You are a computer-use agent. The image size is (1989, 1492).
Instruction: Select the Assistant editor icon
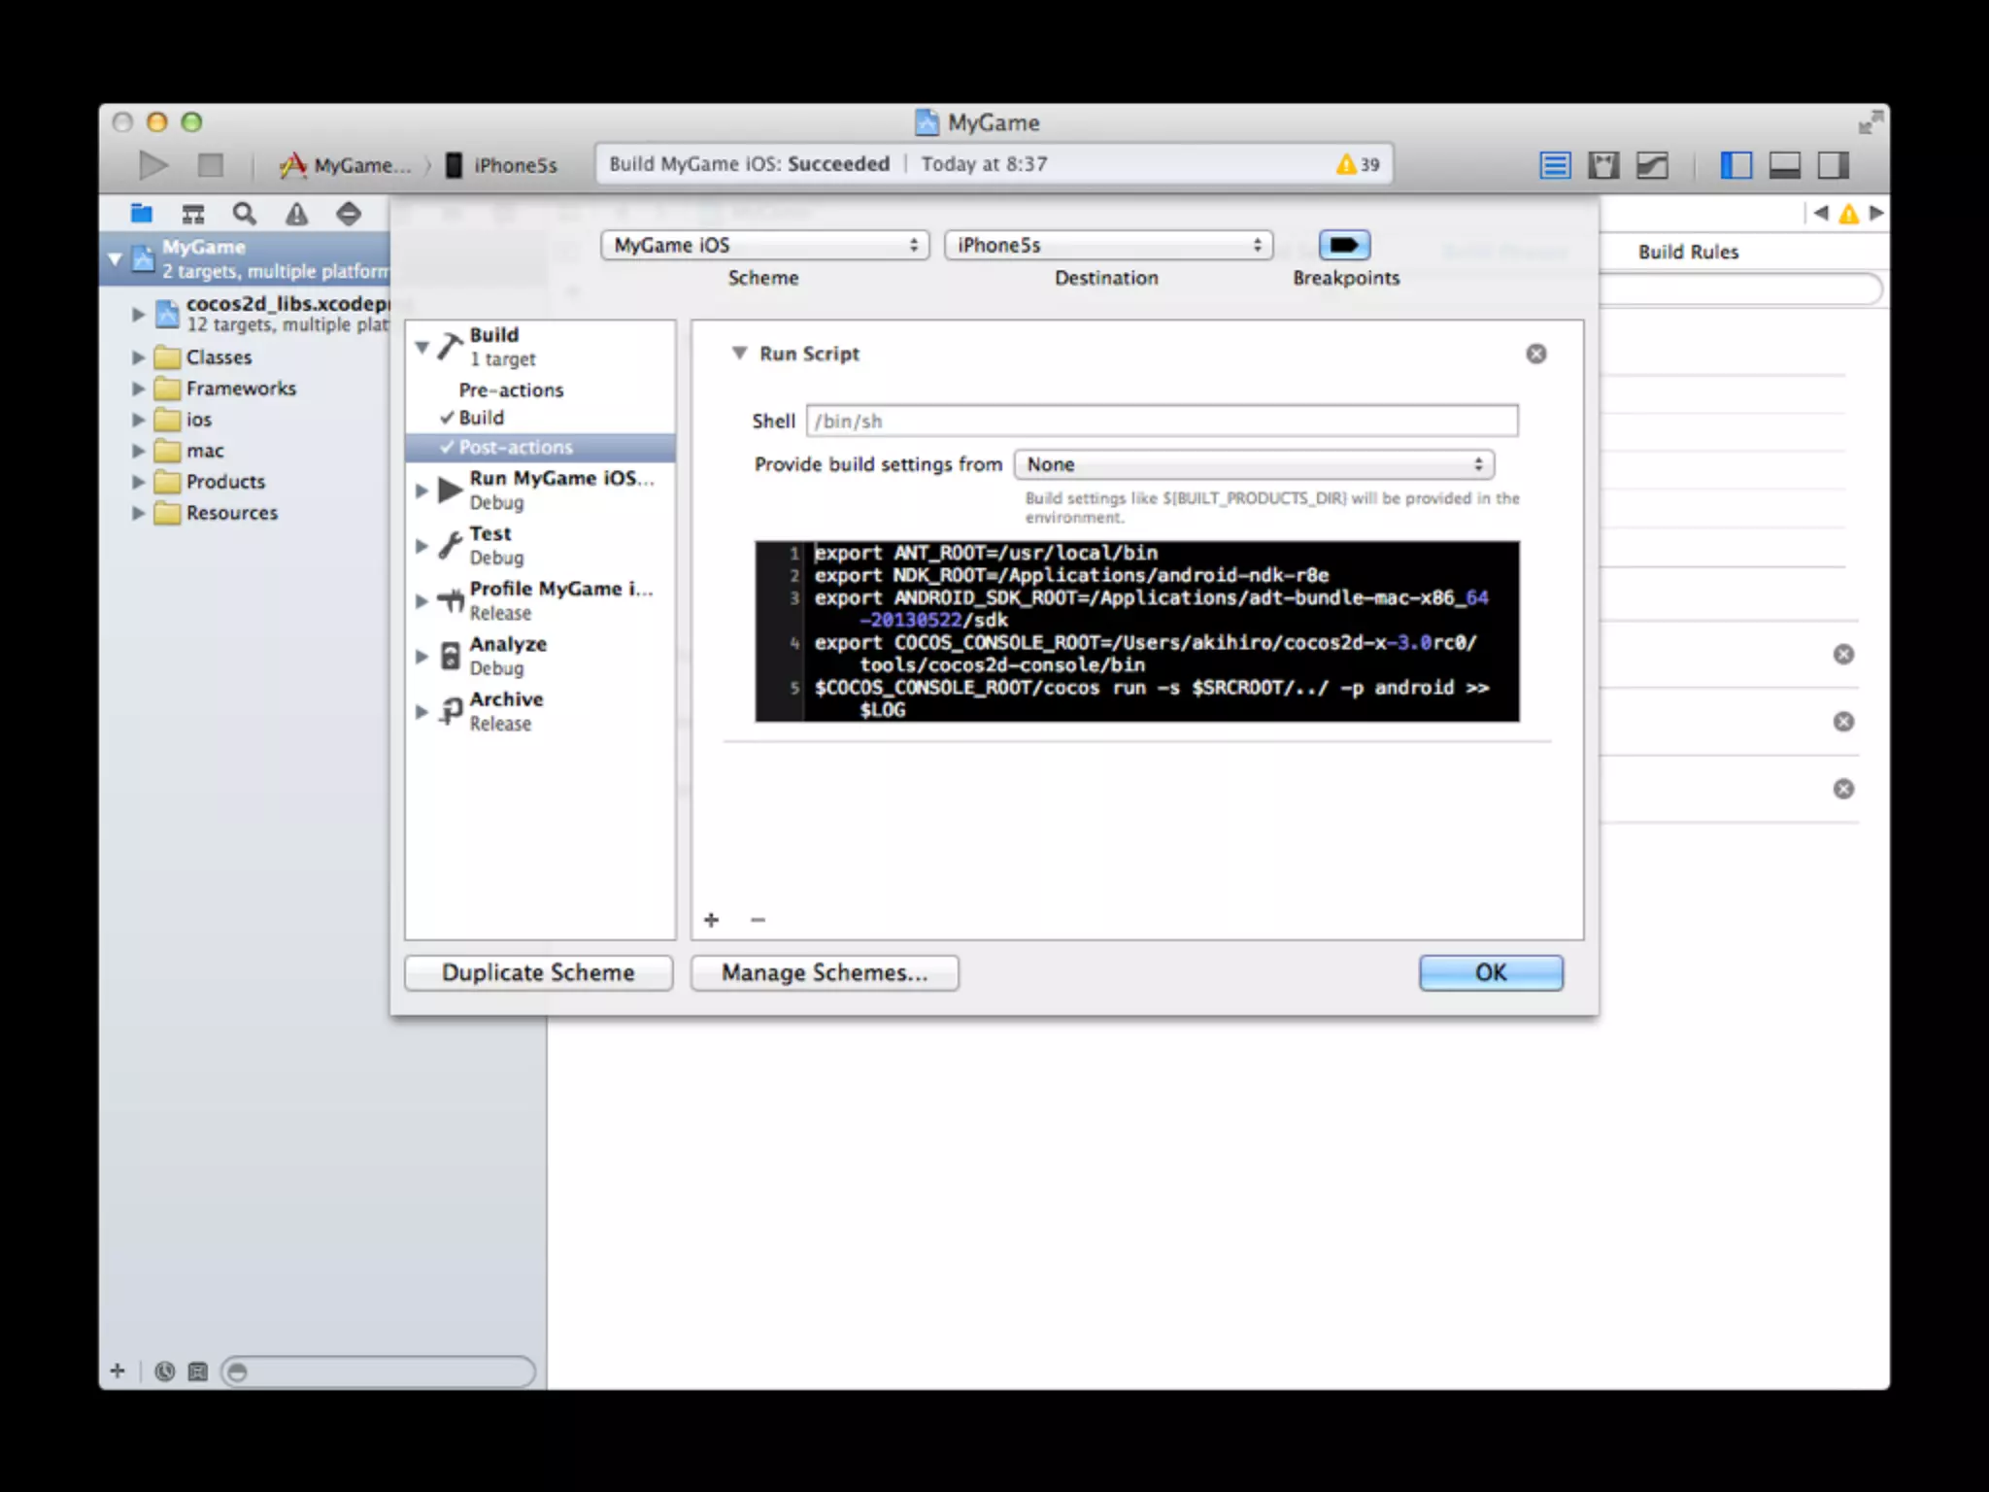[x=1603, y=165]
